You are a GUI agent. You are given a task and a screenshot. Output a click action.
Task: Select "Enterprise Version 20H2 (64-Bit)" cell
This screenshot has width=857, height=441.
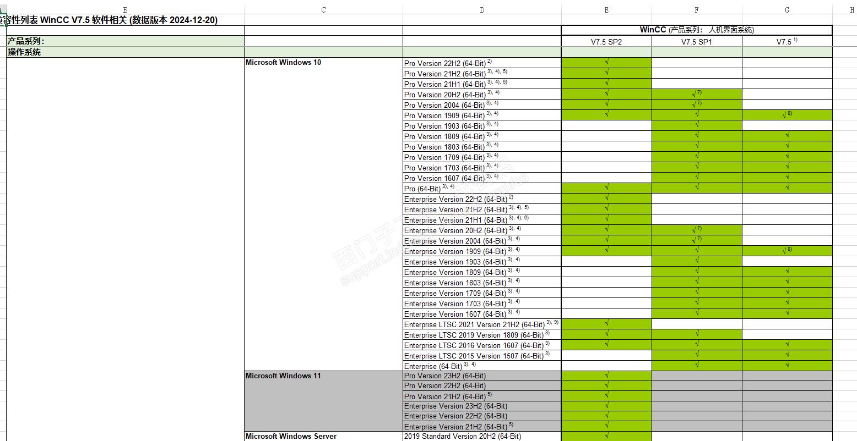482,230
